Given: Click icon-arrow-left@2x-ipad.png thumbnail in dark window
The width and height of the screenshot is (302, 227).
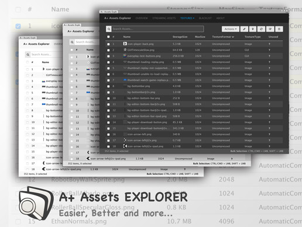Looking at the screenshot, I should (x=125, y=146).
